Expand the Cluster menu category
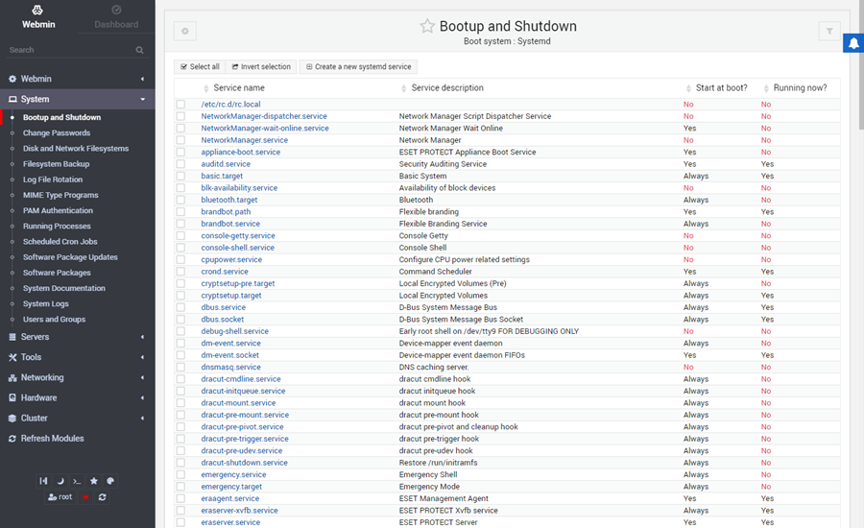 tap(77, 419)
